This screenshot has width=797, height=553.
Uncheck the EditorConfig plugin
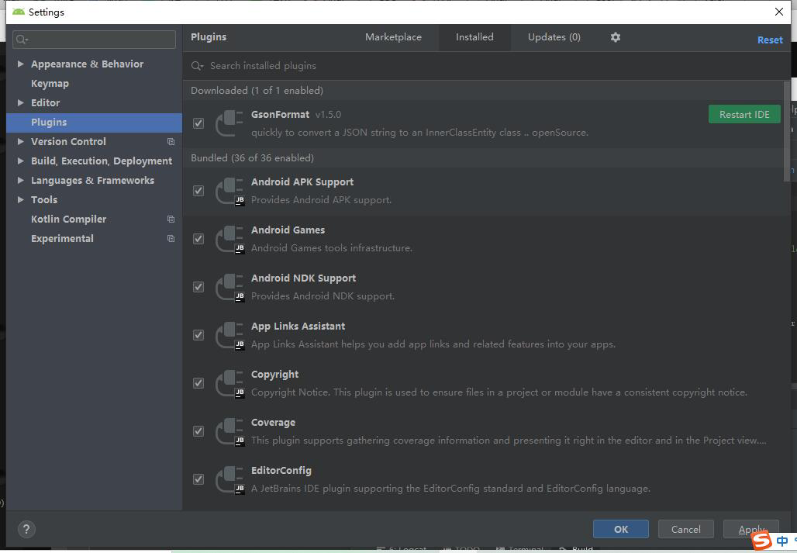pos(198,480)
